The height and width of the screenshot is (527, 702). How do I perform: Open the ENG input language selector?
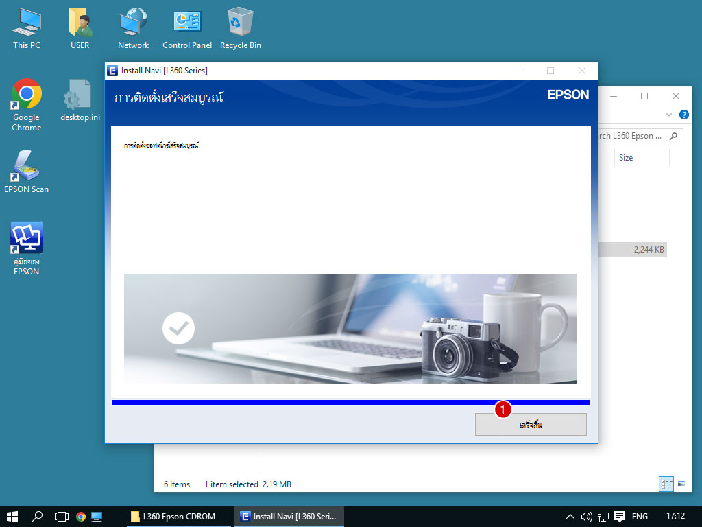click(639, 516)
